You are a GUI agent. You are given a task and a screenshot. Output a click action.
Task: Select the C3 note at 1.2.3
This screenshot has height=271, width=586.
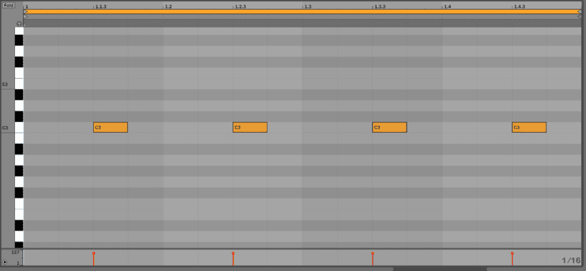(x=250, y=127)
